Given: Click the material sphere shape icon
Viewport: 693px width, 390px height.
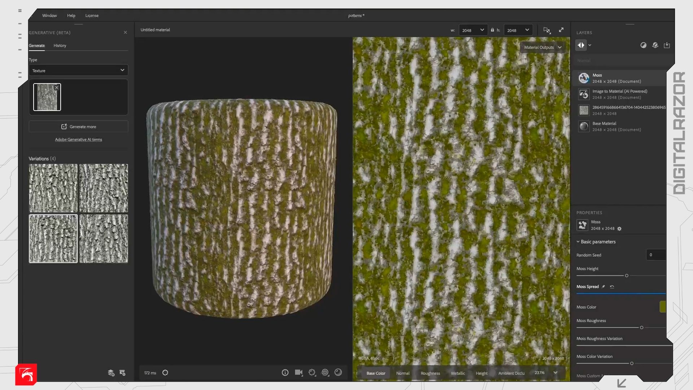Looking at the screenshot, I should coord(338,372).
